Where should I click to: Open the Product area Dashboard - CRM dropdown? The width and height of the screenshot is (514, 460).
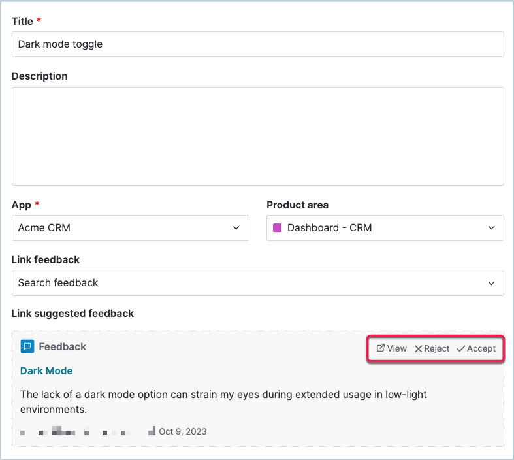(x=385, y=228)
